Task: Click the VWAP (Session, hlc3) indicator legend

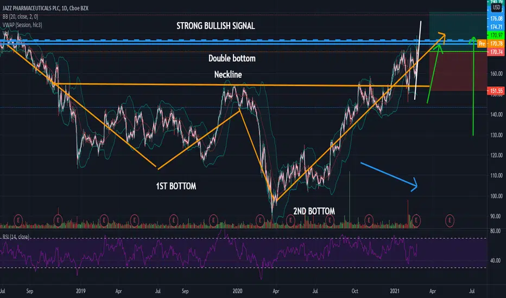Action: (x=22, y=25)
